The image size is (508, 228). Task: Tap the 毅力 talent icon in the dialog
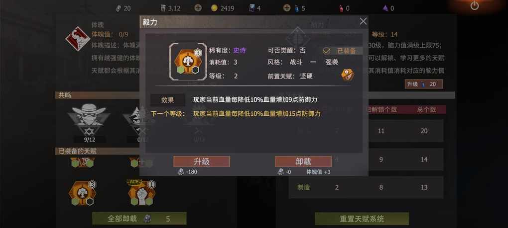click(188, 62)
